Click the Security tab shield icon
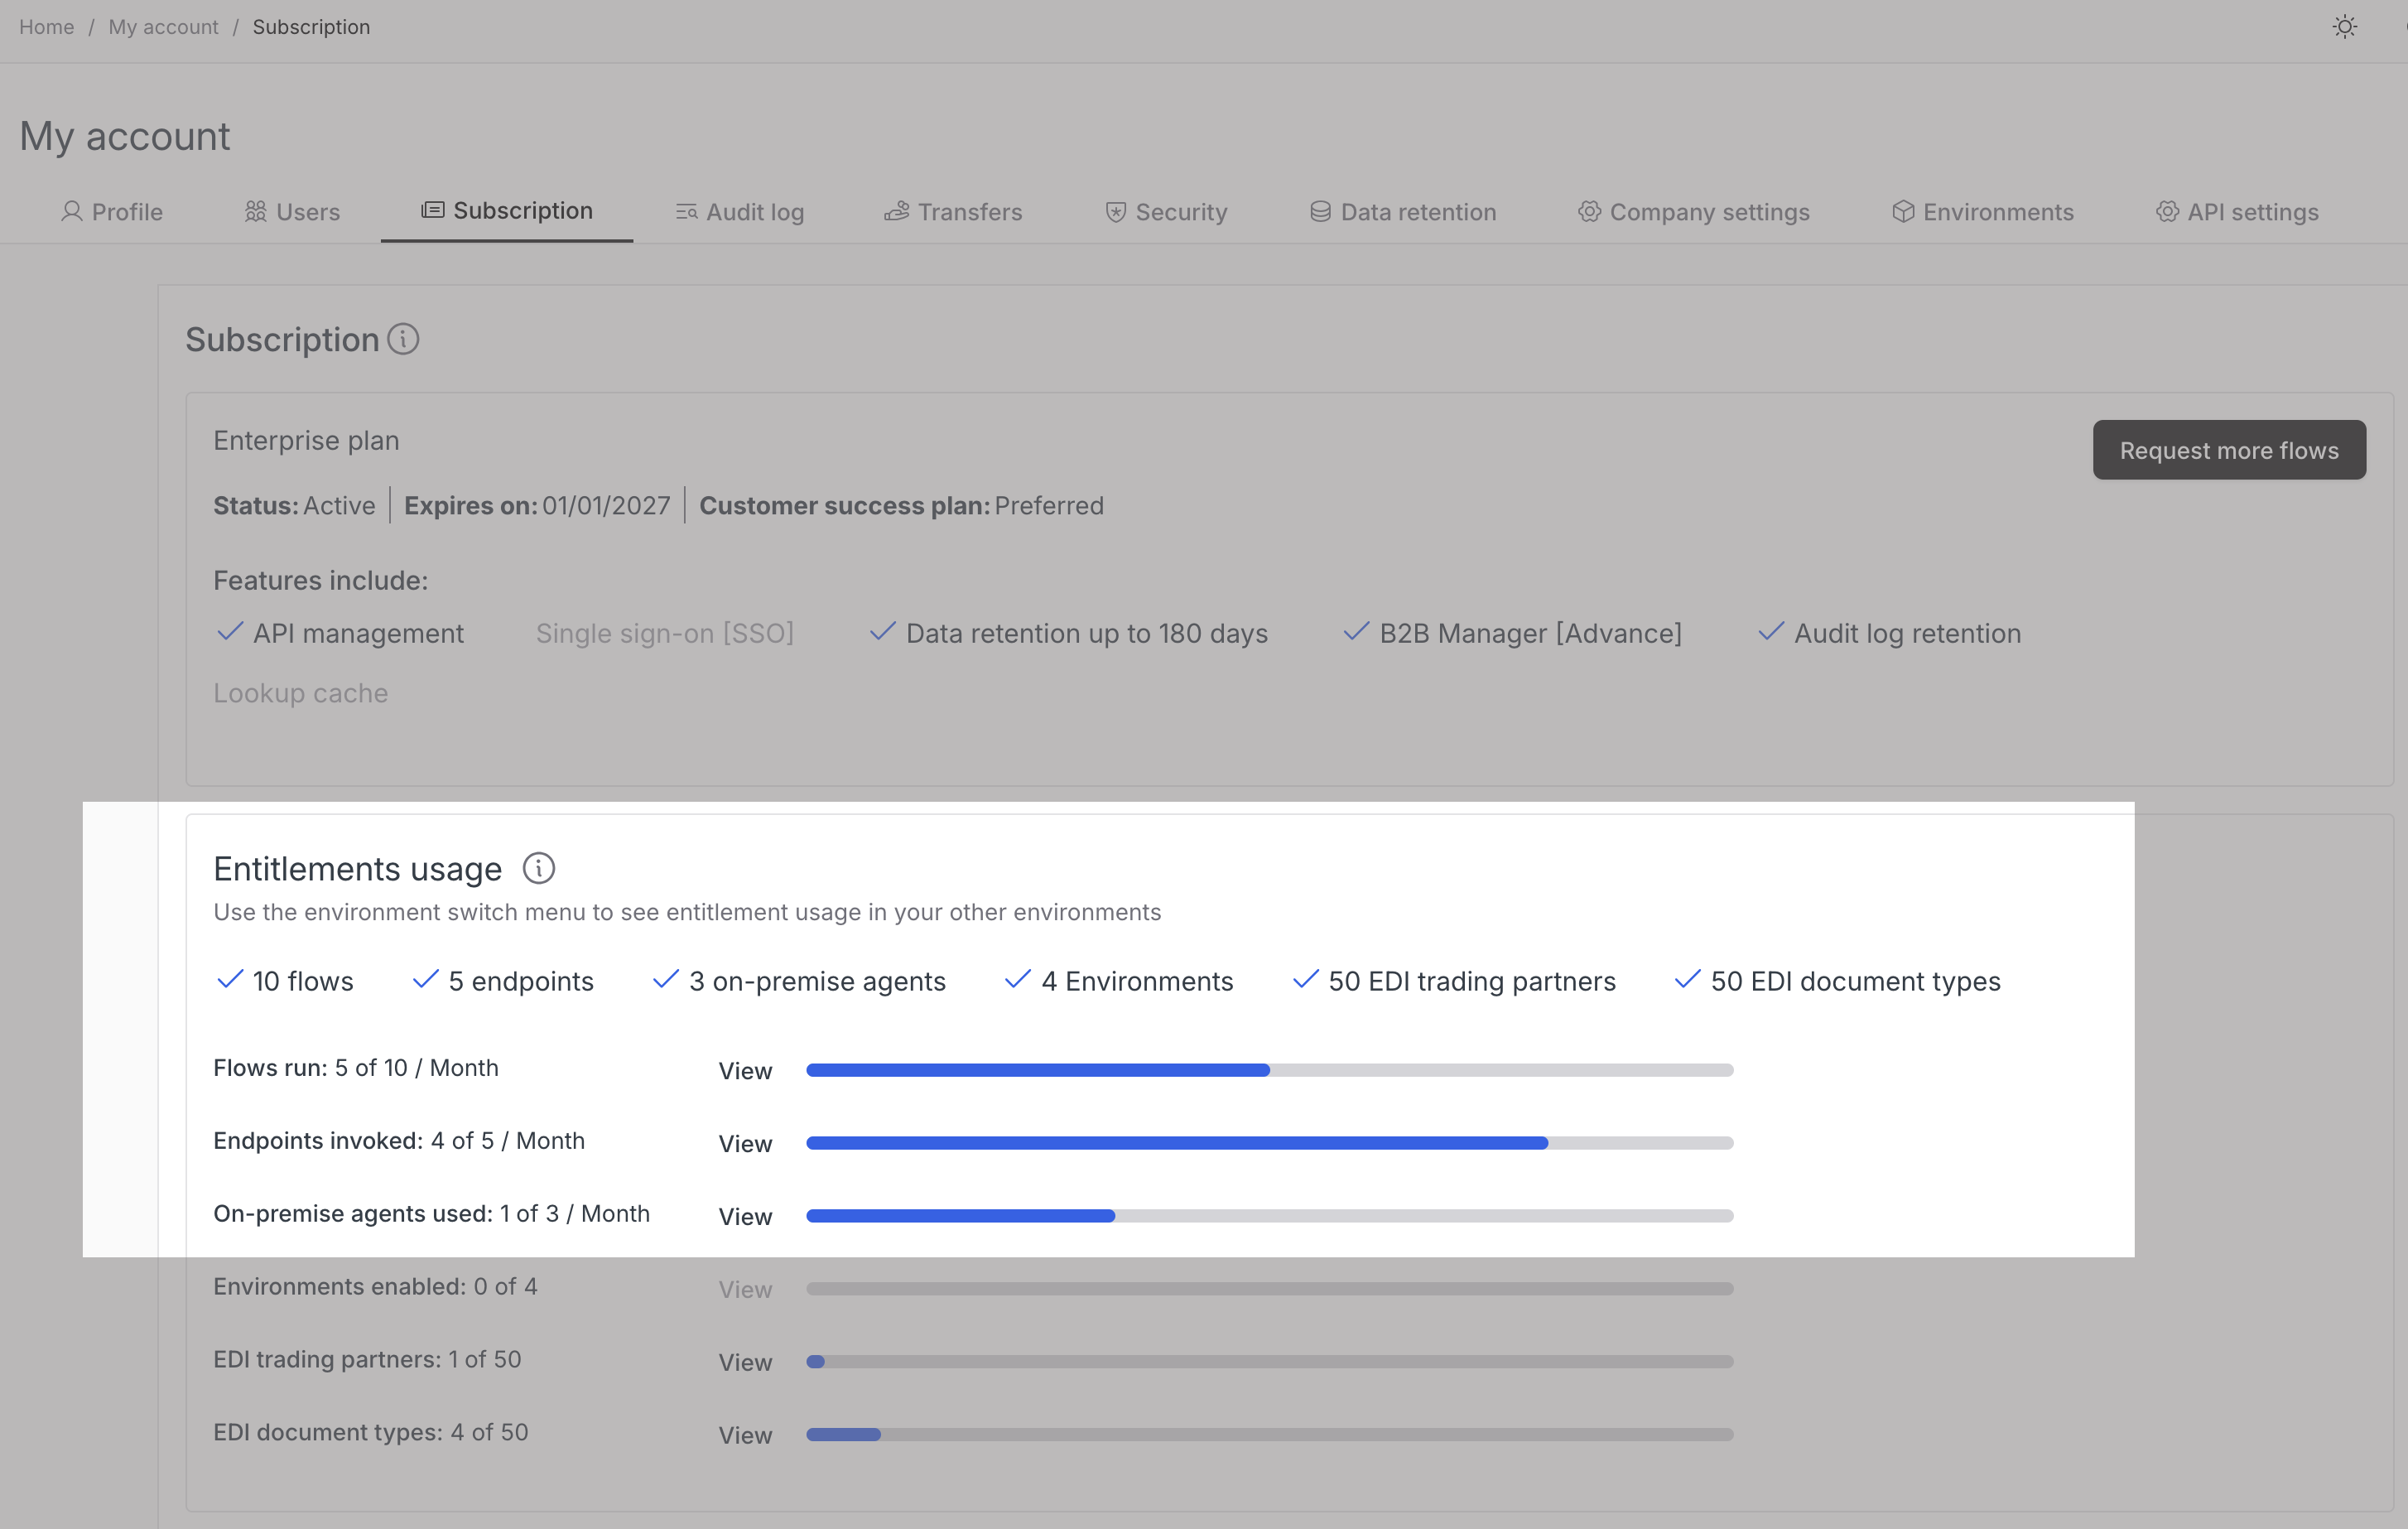This screenshot has height=1529, width=2408. point(1116,212)
